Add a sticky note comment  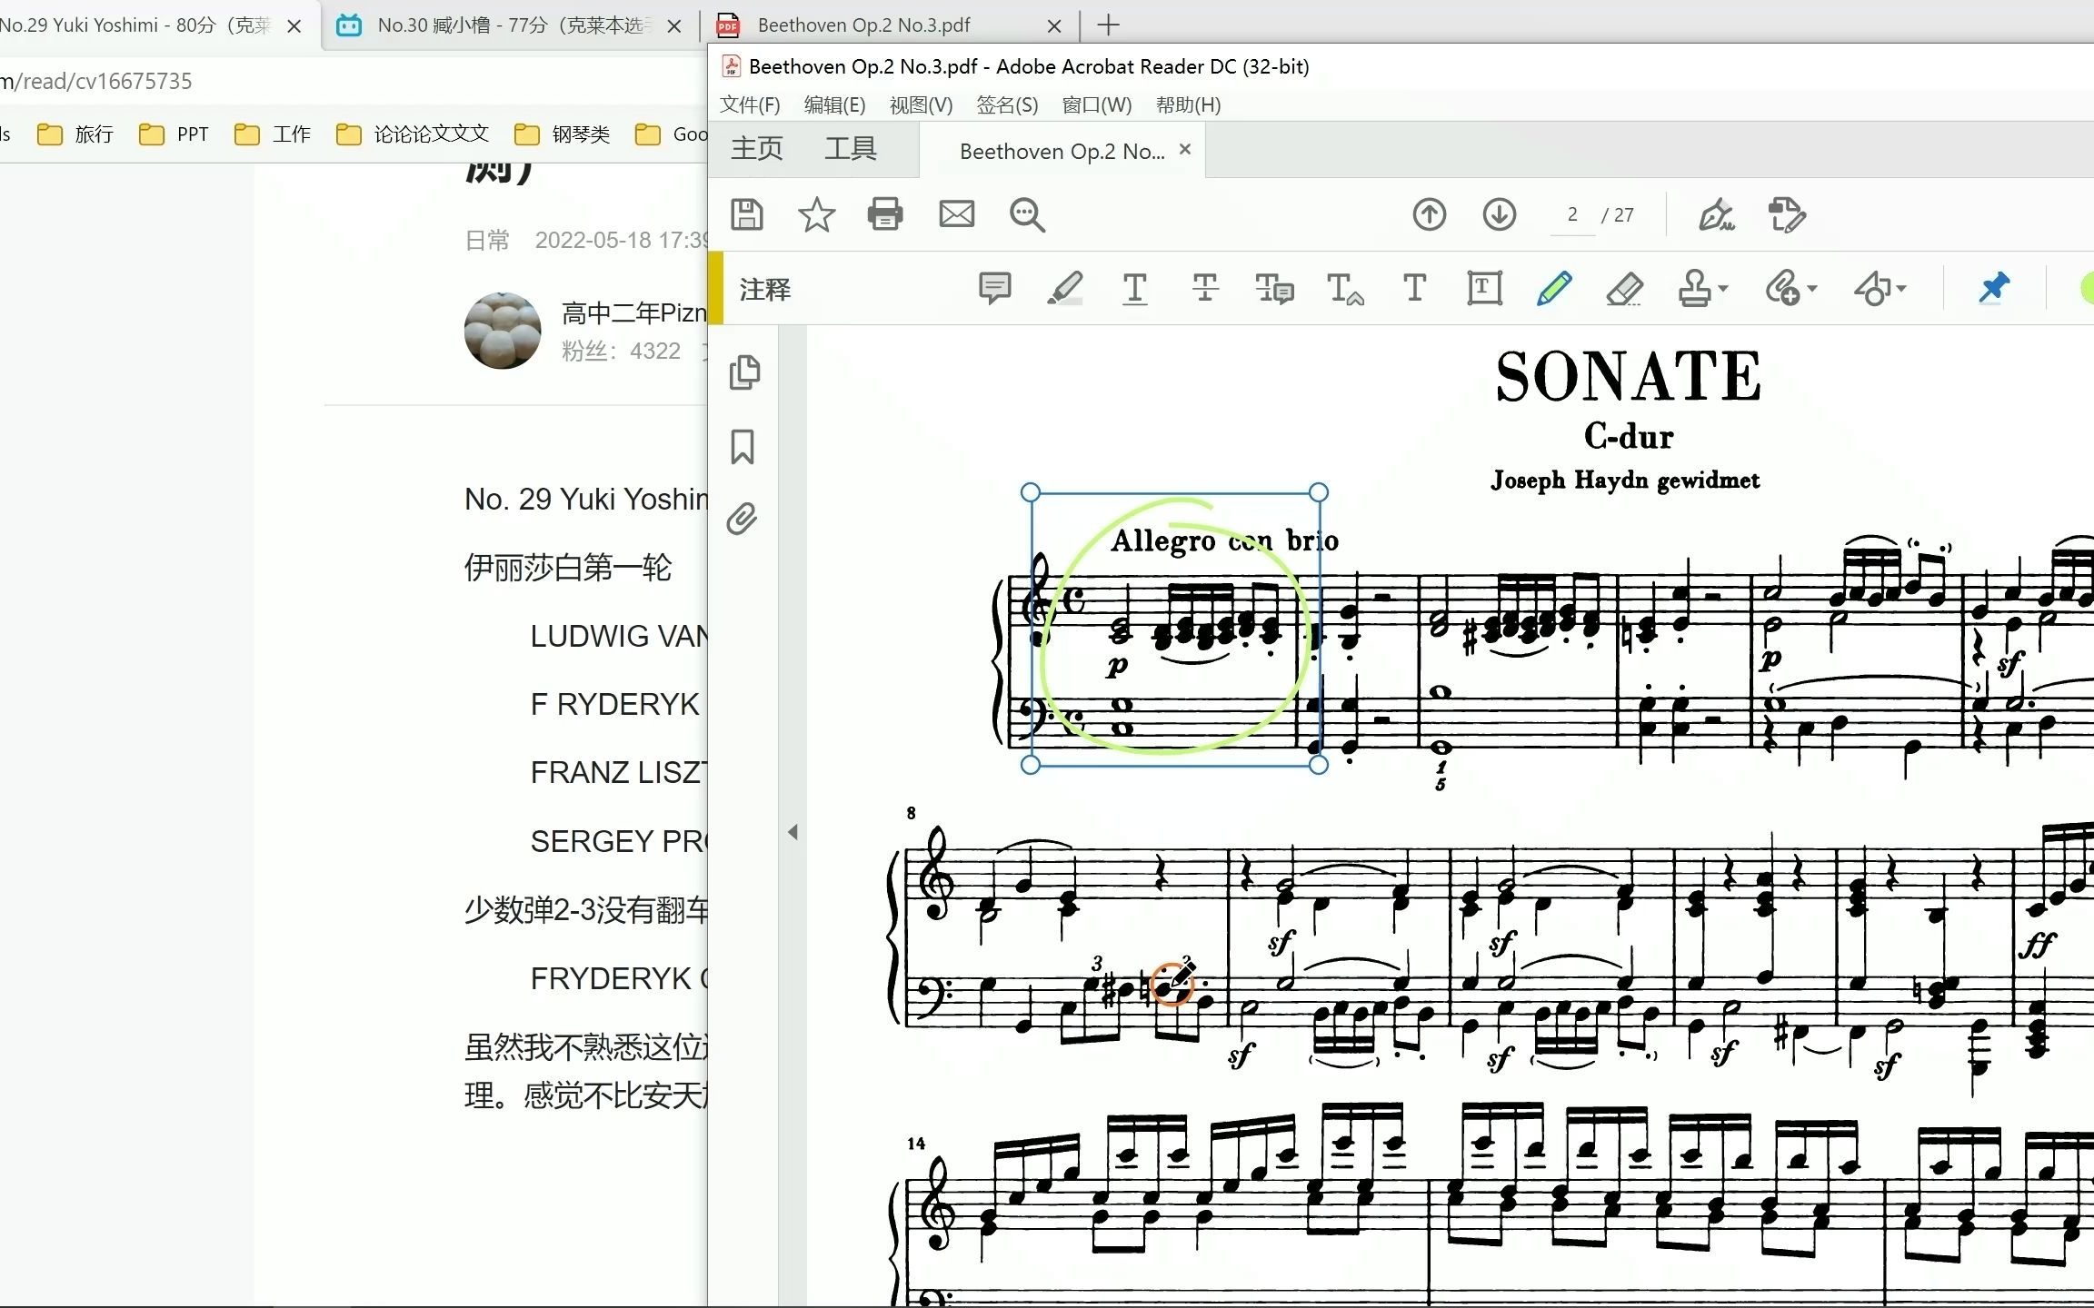pos(994,289)
